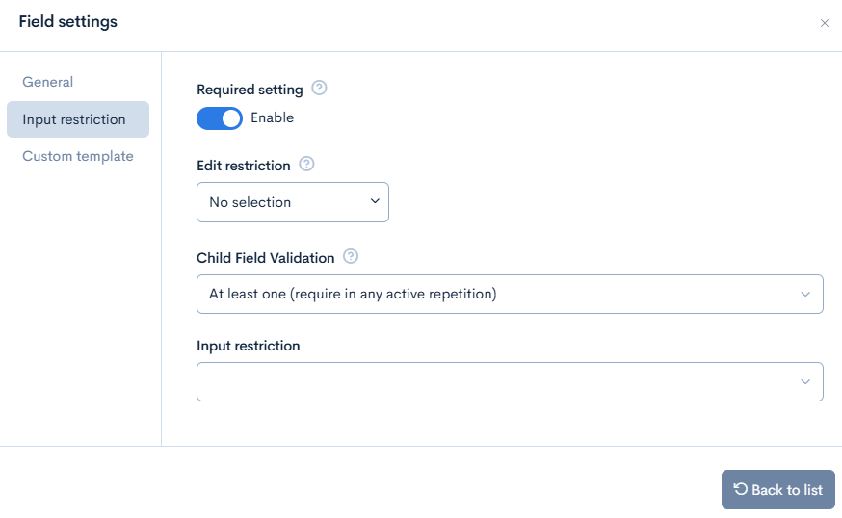
Task: Expand the At least one validation dropdown
Action: pos(510,295)
